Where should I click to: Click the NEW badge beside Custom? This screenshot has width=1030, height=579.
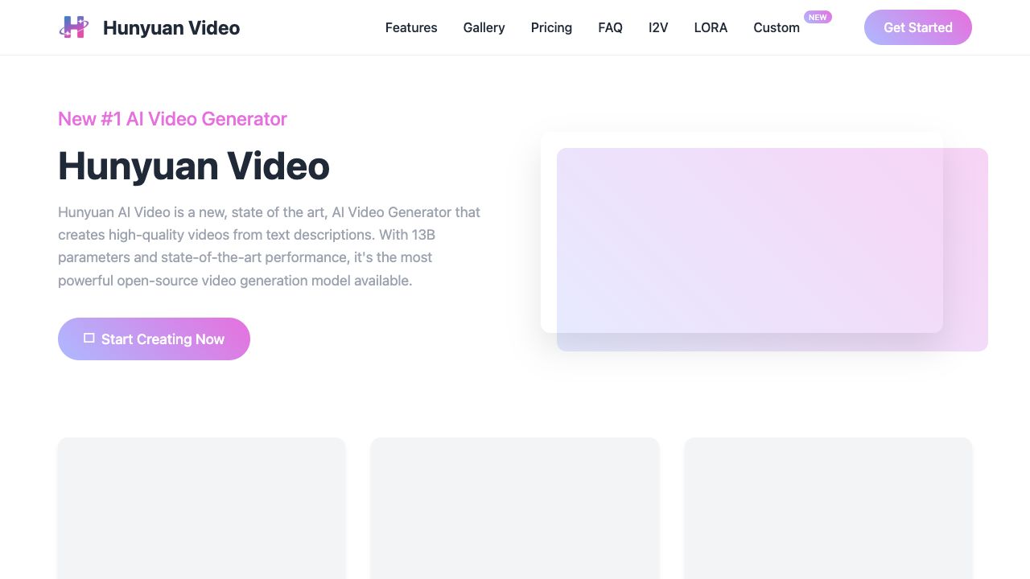(818, 17)
